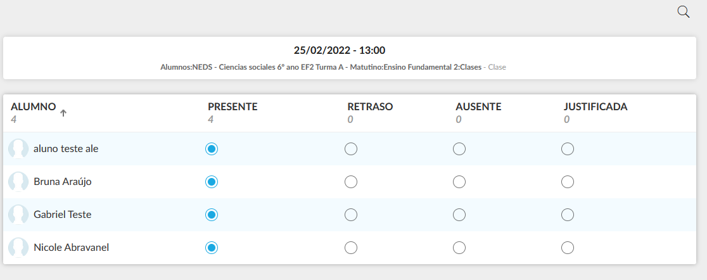
Task: Click the student name Bruna Araújo
Action: [x=63, y=182]
